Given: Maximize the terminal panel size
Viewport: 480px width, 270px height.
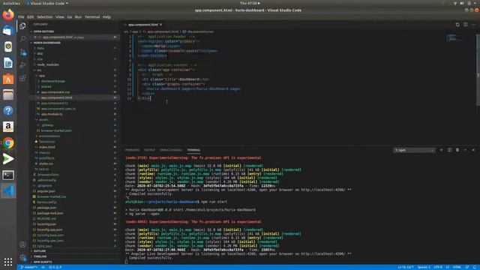Looking at the screenshot, I should [465, 150].
